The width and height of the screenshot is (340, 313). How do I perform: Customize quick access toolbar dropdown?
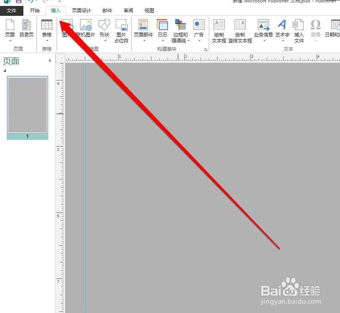(x=59, y=2)
